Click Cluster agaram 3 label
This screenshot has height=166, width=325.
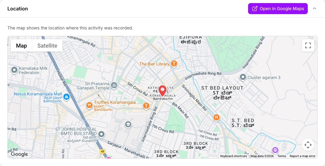click(x=264, y=78)
